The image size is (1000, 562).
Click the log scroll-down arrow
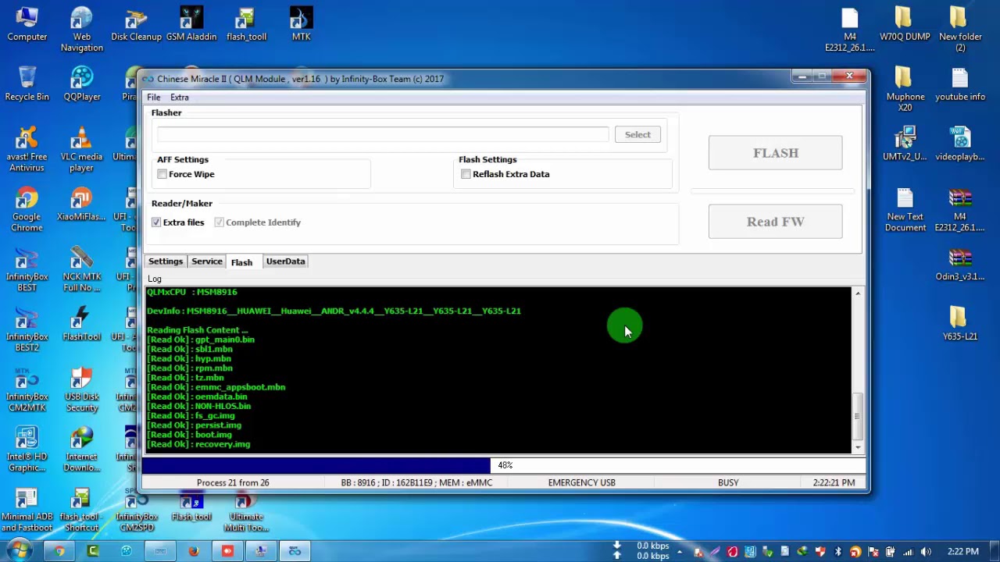click(x=858, y=447)
